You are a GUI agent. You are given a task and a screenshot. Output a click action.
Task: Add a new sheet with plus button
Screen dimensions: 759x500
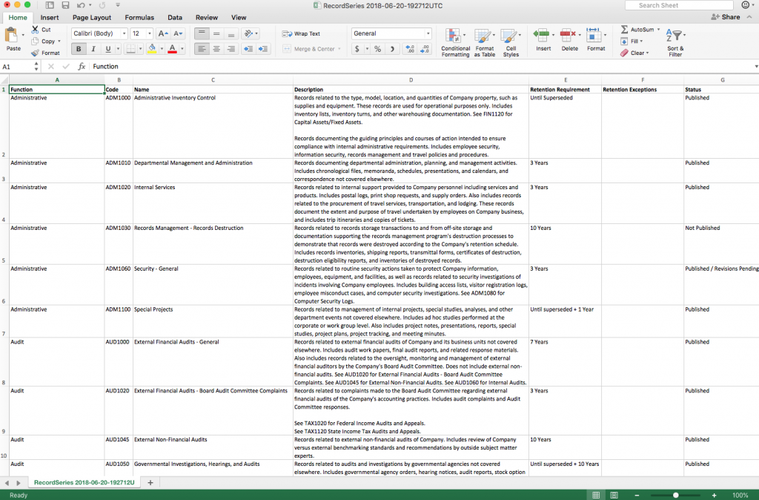150,483
